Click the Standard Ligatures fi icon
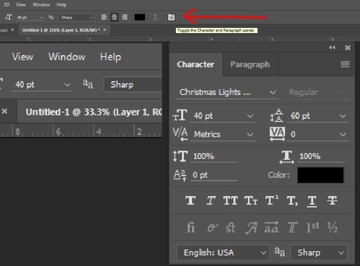The image size is (360, 266). coord(191,227)
